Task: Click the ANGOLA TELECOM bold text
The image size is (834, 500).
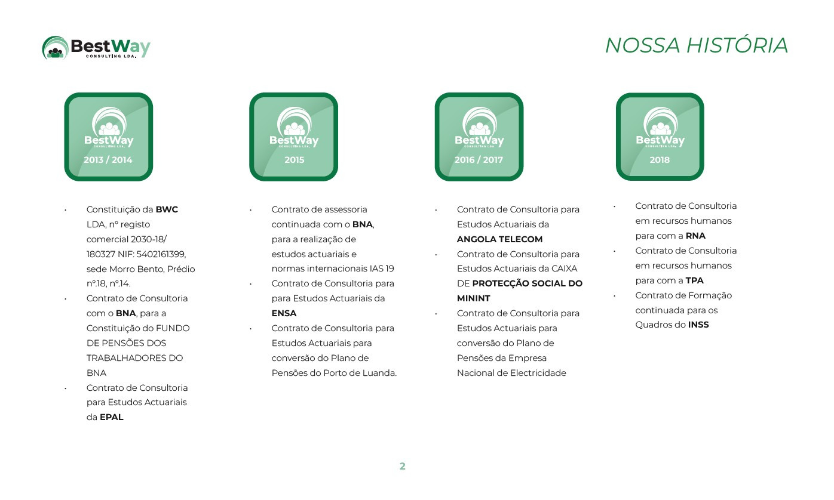Action: [x=499, y=239]
